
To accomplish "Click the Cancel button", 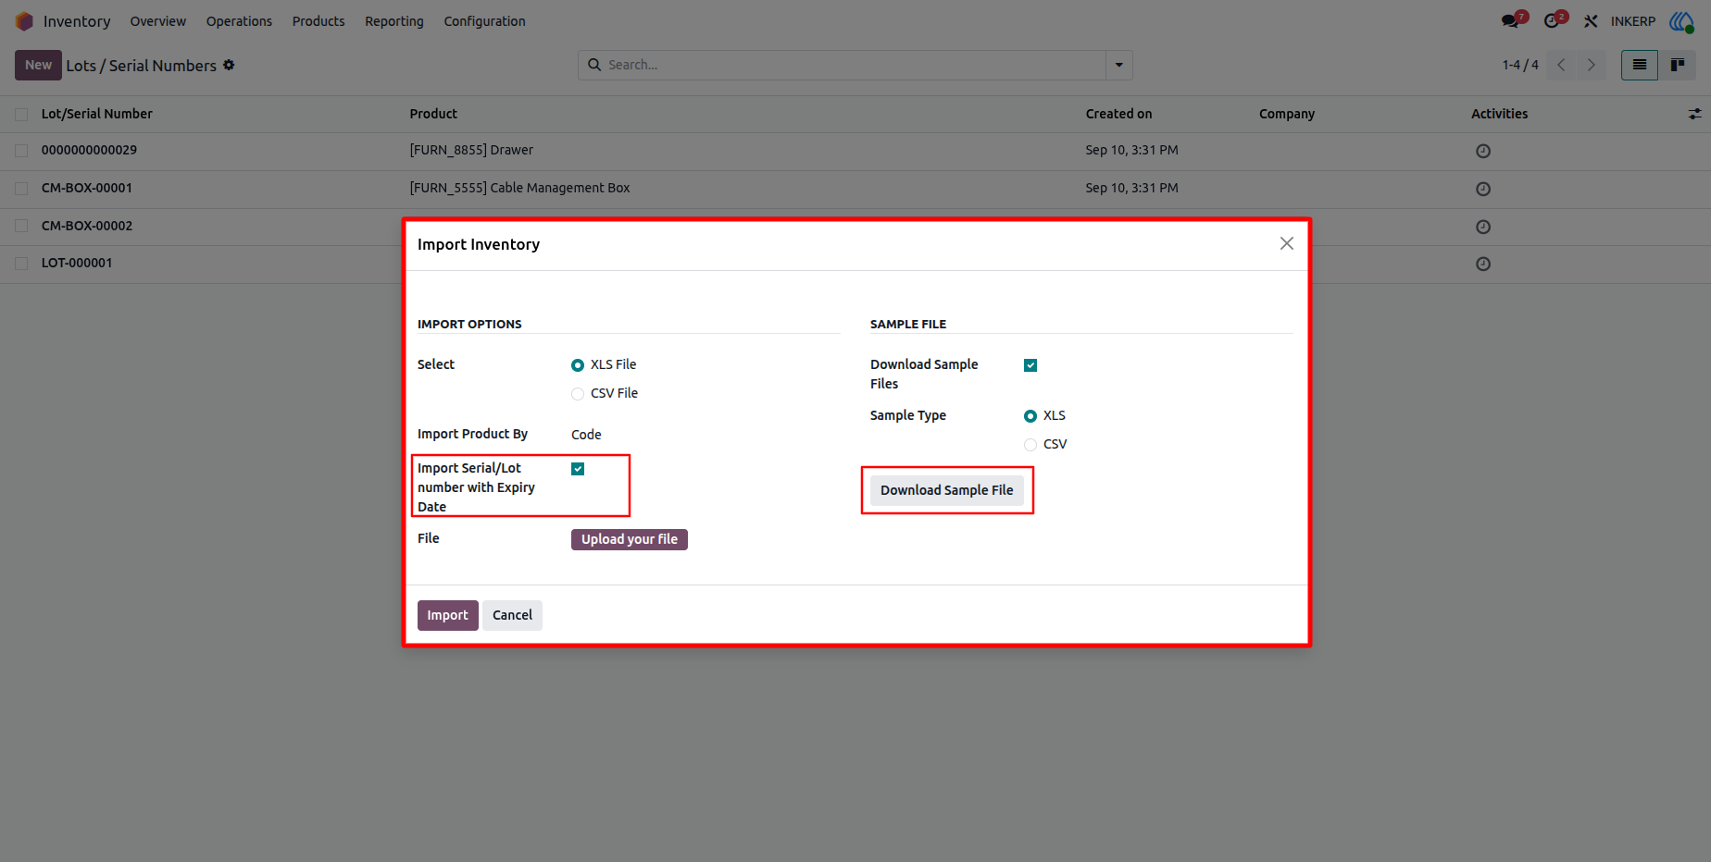I will coord(512,615).
